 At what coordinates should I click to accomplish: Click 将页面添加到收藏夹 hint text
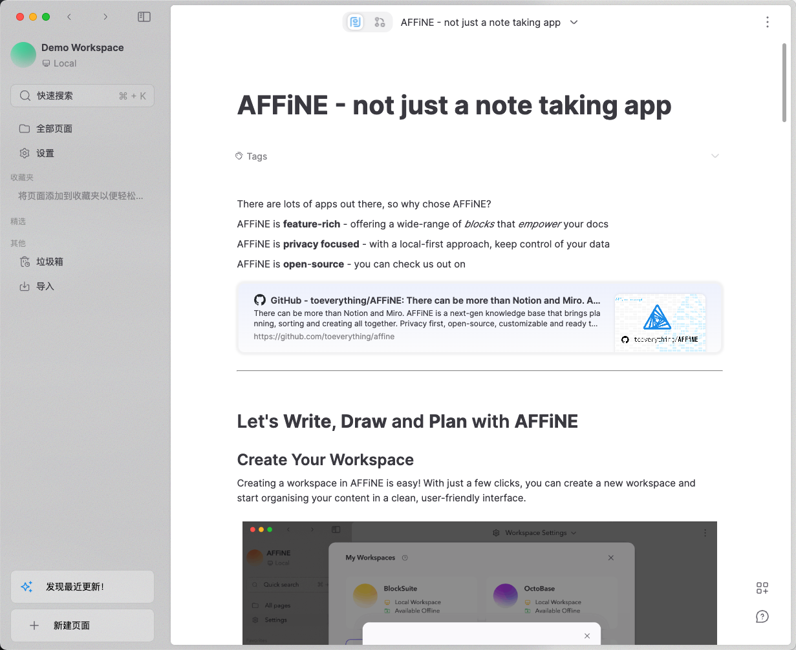pyautogui.click(x=81, y=196)
